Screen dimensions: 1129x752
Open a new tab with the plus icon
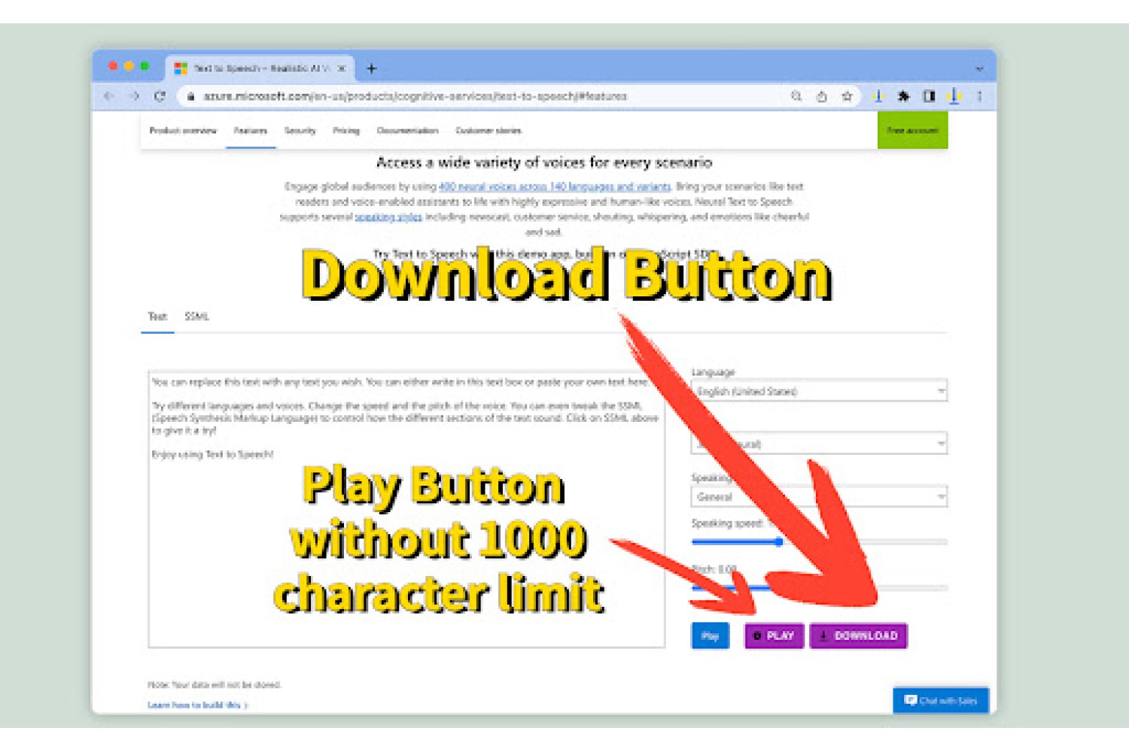point(371,68)
